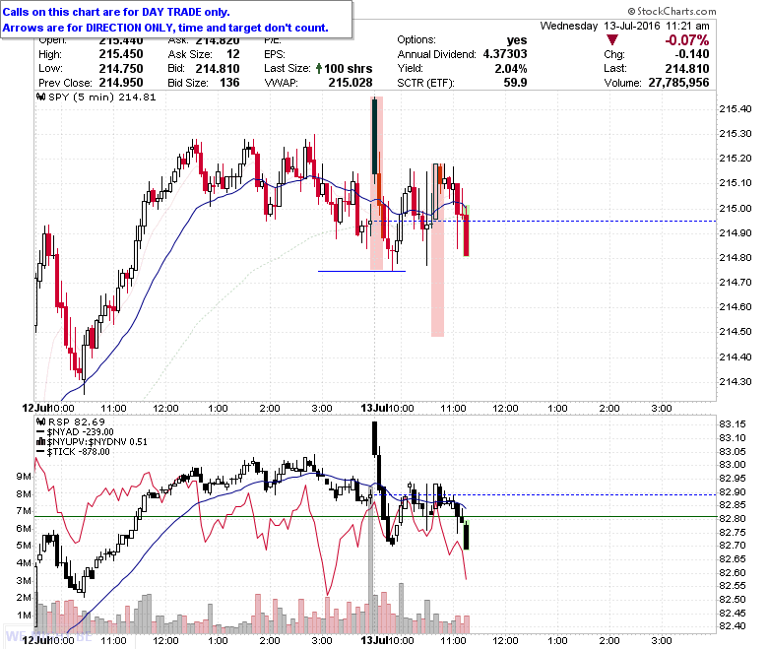Viewport: 768px width, 649px height.
Task: Click the SCTR (ETF) value '59.9'
Action: 515,83
